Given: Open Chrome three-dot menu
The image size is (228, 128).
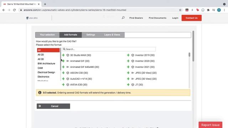Looking at the screenshot, I should (x=224, y=10).
